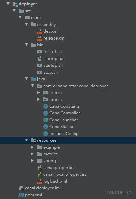The image size is (136, 199).
Task: Click the restart.sh shell script icon
Action: point(40,52)
